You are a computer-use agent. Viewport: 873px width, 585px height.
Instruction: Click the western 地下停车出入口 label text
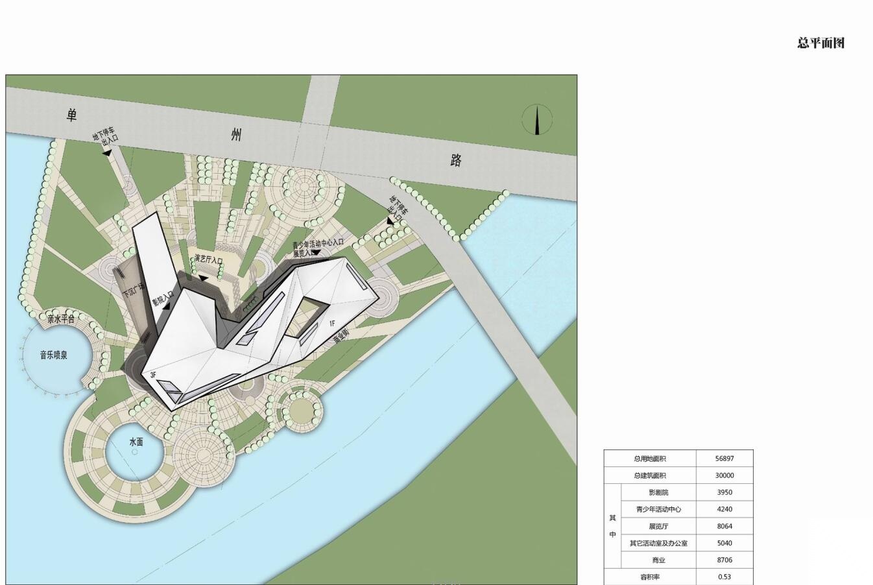[x=105, y=136]
